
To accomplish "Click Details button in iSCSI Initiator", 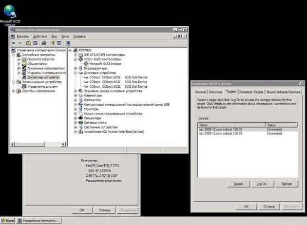I will (x=238, y=184).
